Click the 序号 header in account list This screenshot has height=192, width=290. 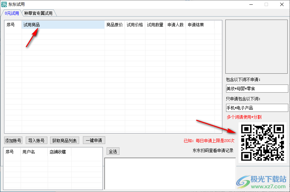click(12, 152)
